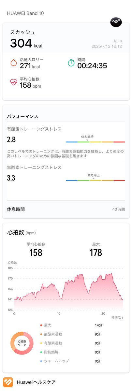
Task: Click the 体力維持 marker triangle
Action: click(87, 140)
